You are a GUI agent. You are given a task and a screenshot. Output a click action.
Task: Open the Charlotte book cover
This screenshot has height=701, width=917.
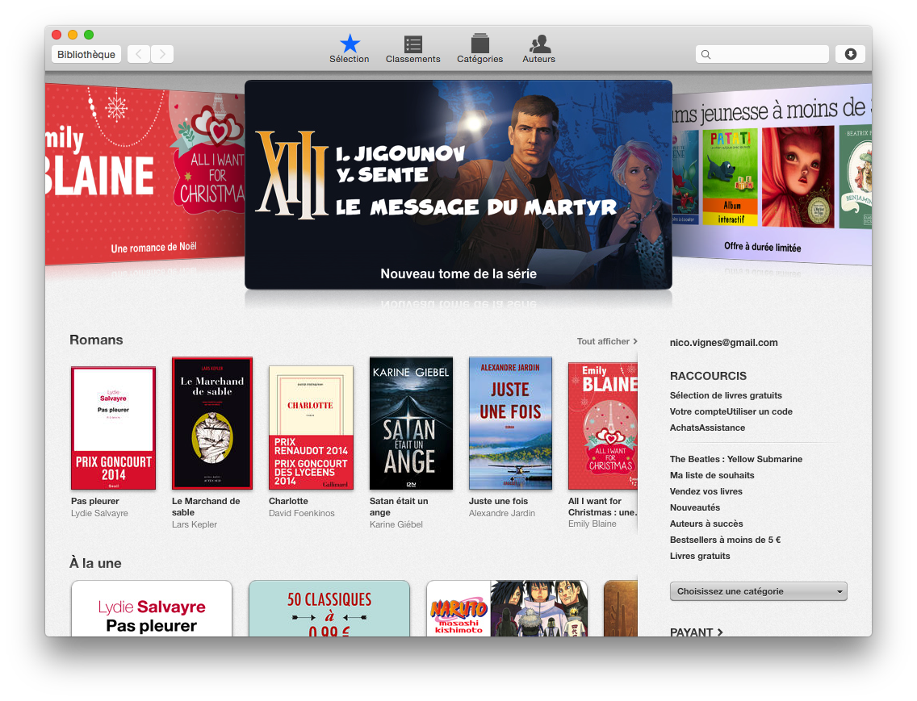coord(311,428)
